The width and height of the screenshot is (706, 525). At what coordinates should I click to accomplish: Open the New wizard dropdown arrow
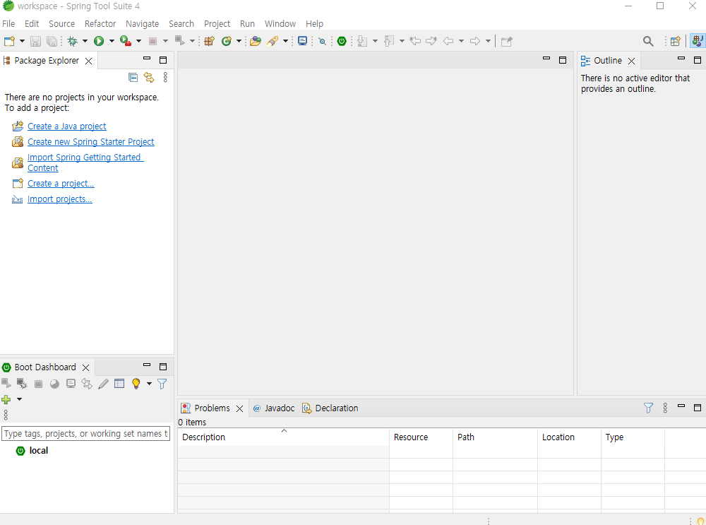(x=22, y=41)
